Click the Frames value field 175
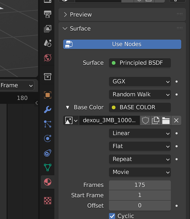This screenshot has height=219, width=190. pos(140,185)
